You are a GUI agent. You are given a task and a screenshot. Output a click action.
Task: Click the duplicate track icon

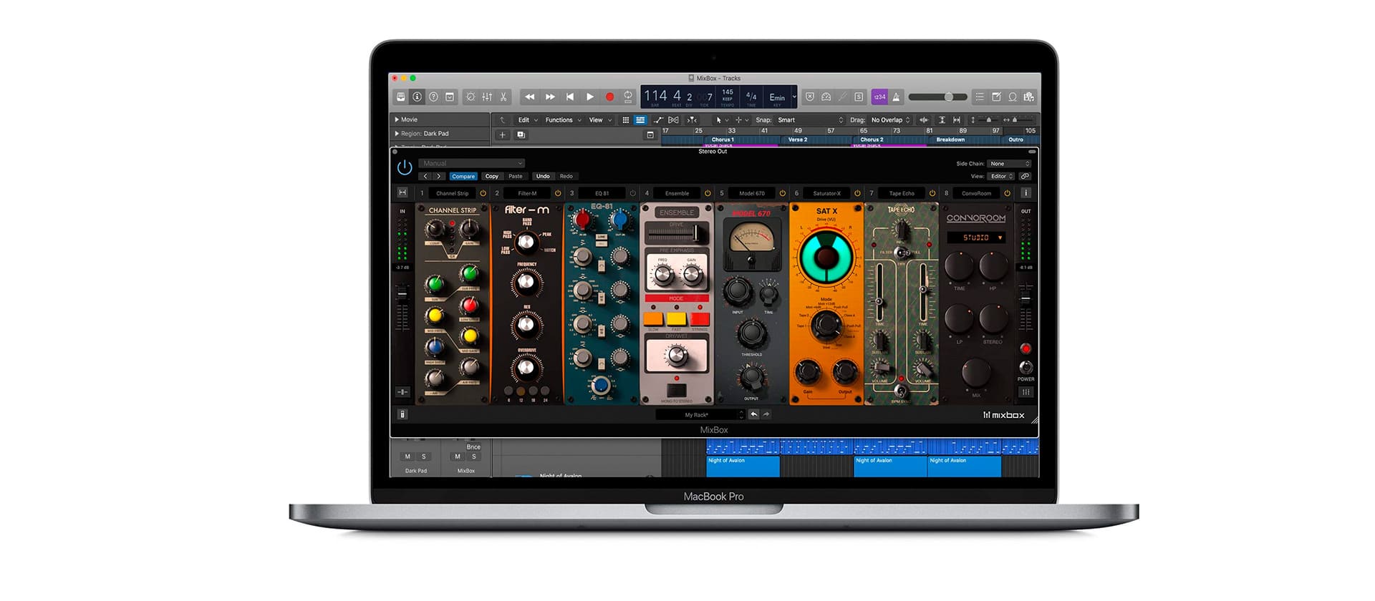521,135
